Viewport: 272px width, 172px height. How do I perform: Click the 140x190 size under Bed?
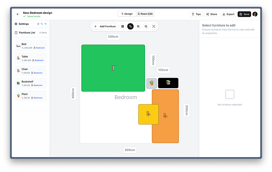28,48
